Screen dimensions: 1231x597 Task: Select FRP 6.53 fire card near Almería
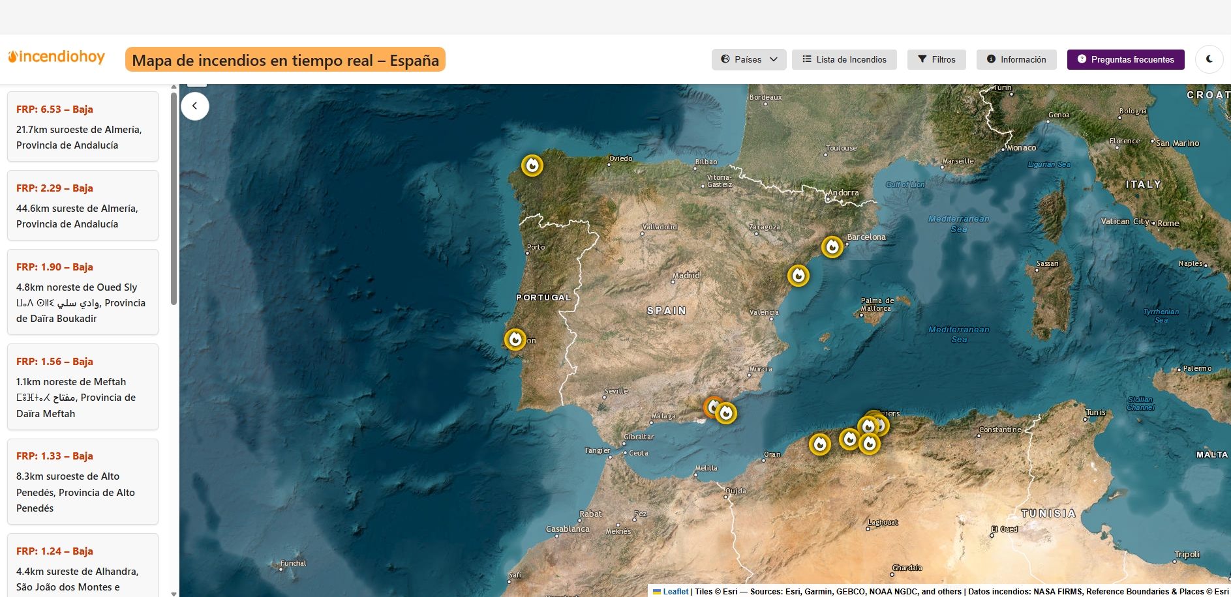83,126
